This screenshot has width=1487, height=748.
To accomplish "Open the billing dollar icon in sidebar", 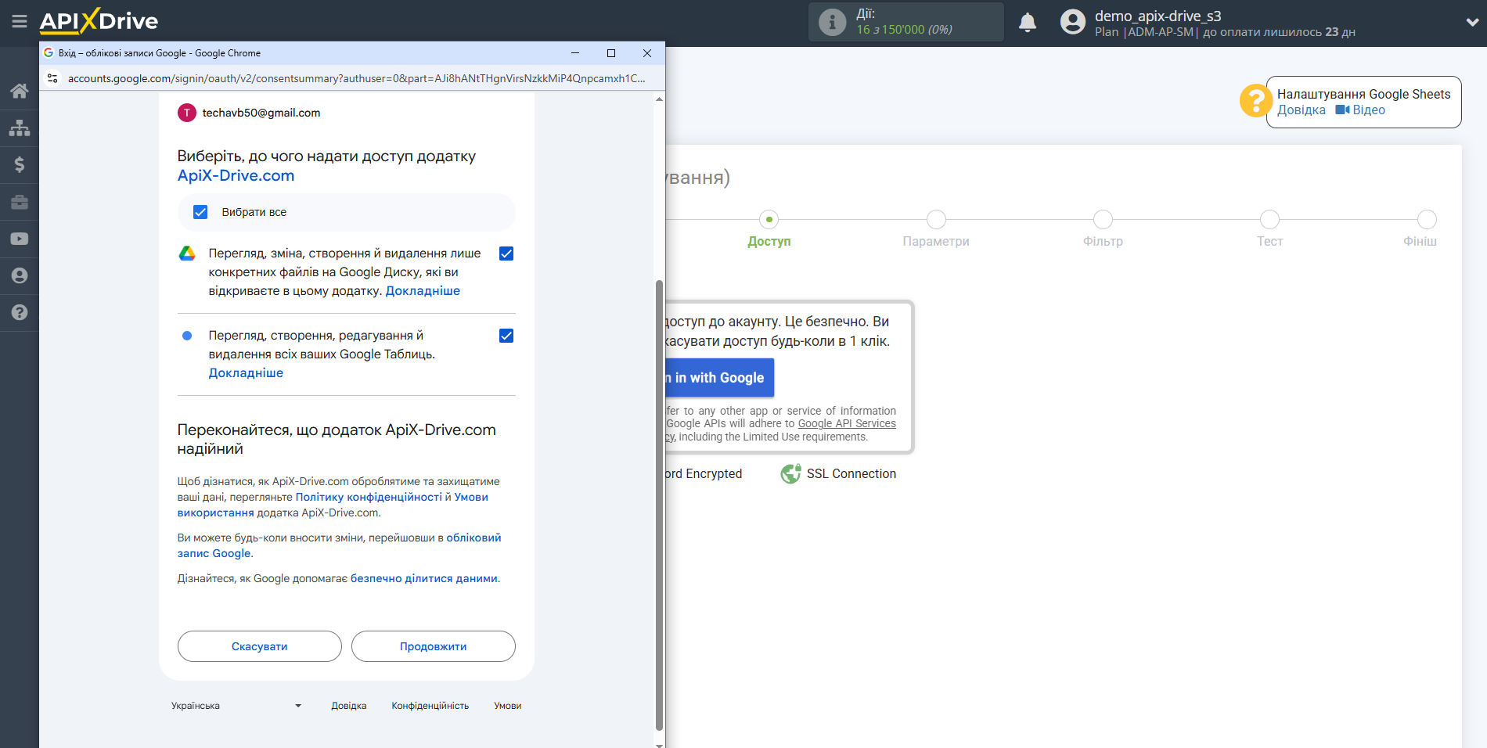I will [x=20, y=164].
